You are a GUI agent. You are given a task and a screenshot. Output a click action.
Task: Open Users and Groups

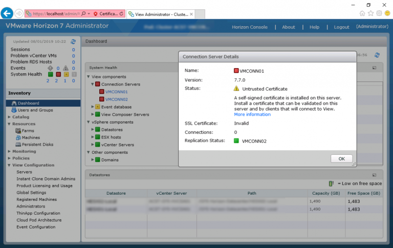pyautogui.click(x=35, y=110)
